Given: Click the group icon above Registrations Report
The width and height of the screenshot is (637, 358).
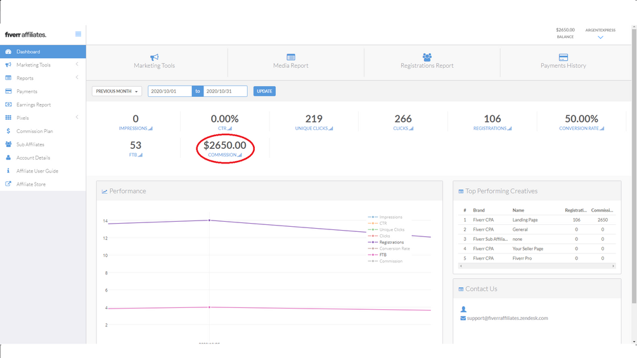Looking at the screenshot, I should (x=427, y=57).
